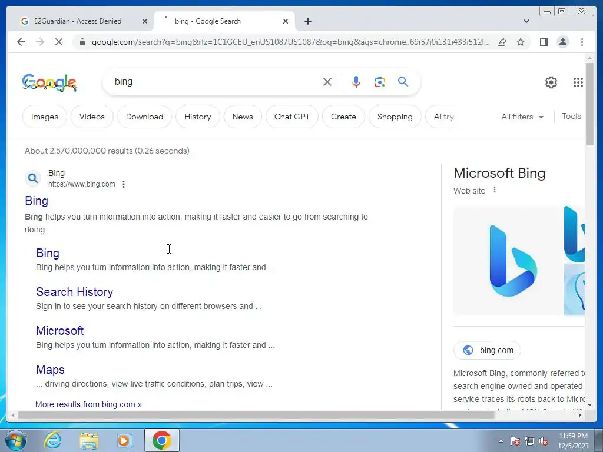Click the scroll down arrow at page bottom
The image size is (603, 452).
589,405
